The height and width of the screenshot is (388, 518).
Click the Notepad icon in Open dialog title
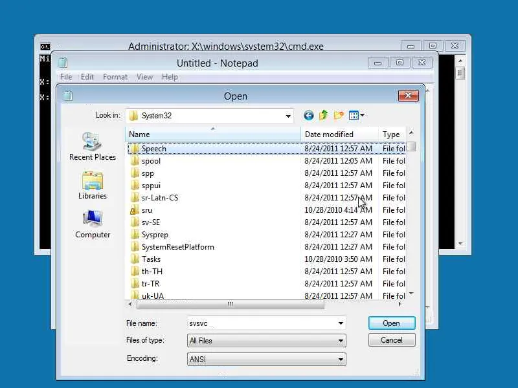point(68,96)
